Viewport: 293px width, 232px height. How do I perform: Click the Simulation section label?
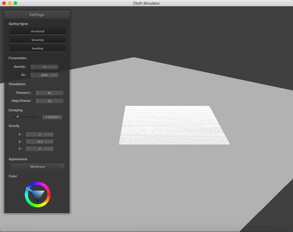pos(17,84)
